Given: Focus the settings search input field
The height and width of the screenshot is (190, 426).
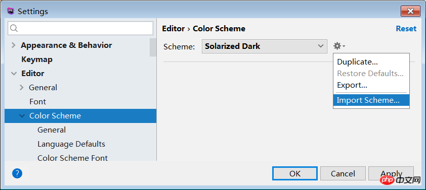Looking at the screenshot, I should [80, 28].
